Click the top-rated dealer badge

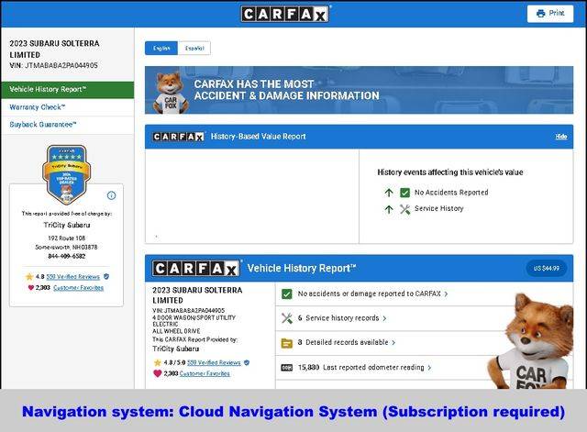pyautogui.click(x=67, y=174)
